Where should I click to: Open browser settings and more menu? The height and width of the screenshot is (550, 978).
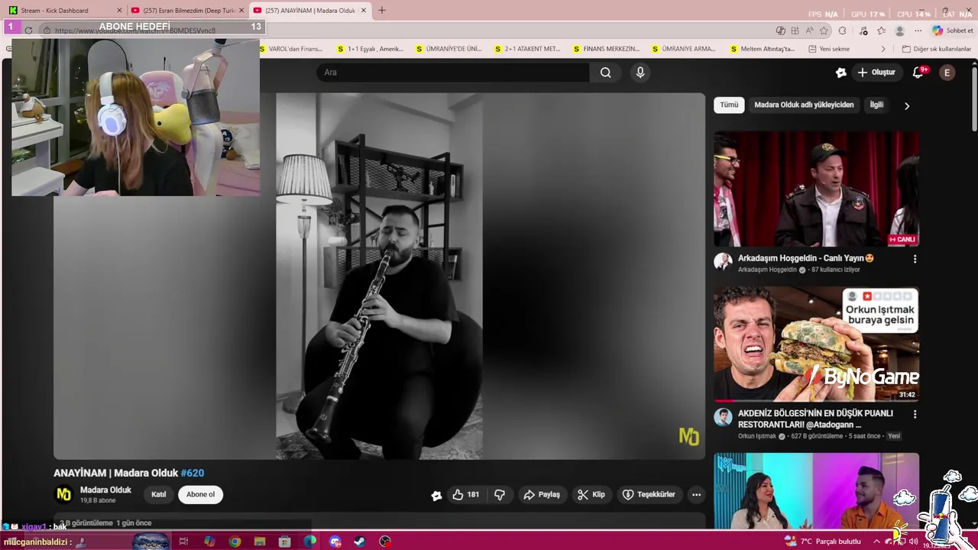(x=918, y=31)
